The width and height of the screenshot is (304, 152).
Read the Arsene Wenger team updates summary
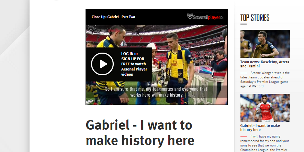click(265, 79)
